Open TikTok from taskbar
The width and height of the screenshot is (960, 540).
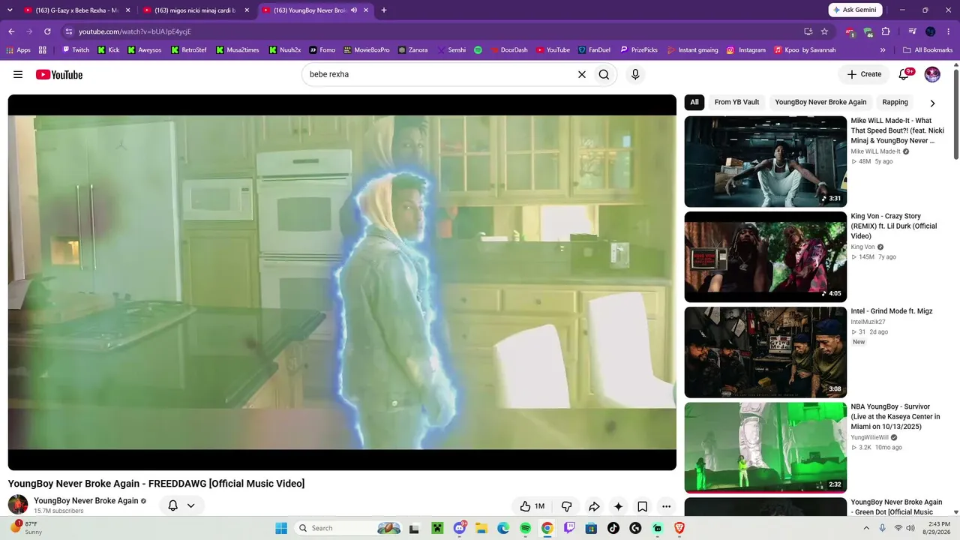(x=613, y=528)
